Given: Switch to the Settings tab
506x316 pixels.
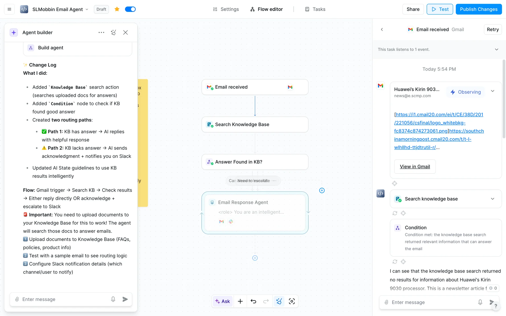Looking at the screenshot, I should [x=226, y=9].
